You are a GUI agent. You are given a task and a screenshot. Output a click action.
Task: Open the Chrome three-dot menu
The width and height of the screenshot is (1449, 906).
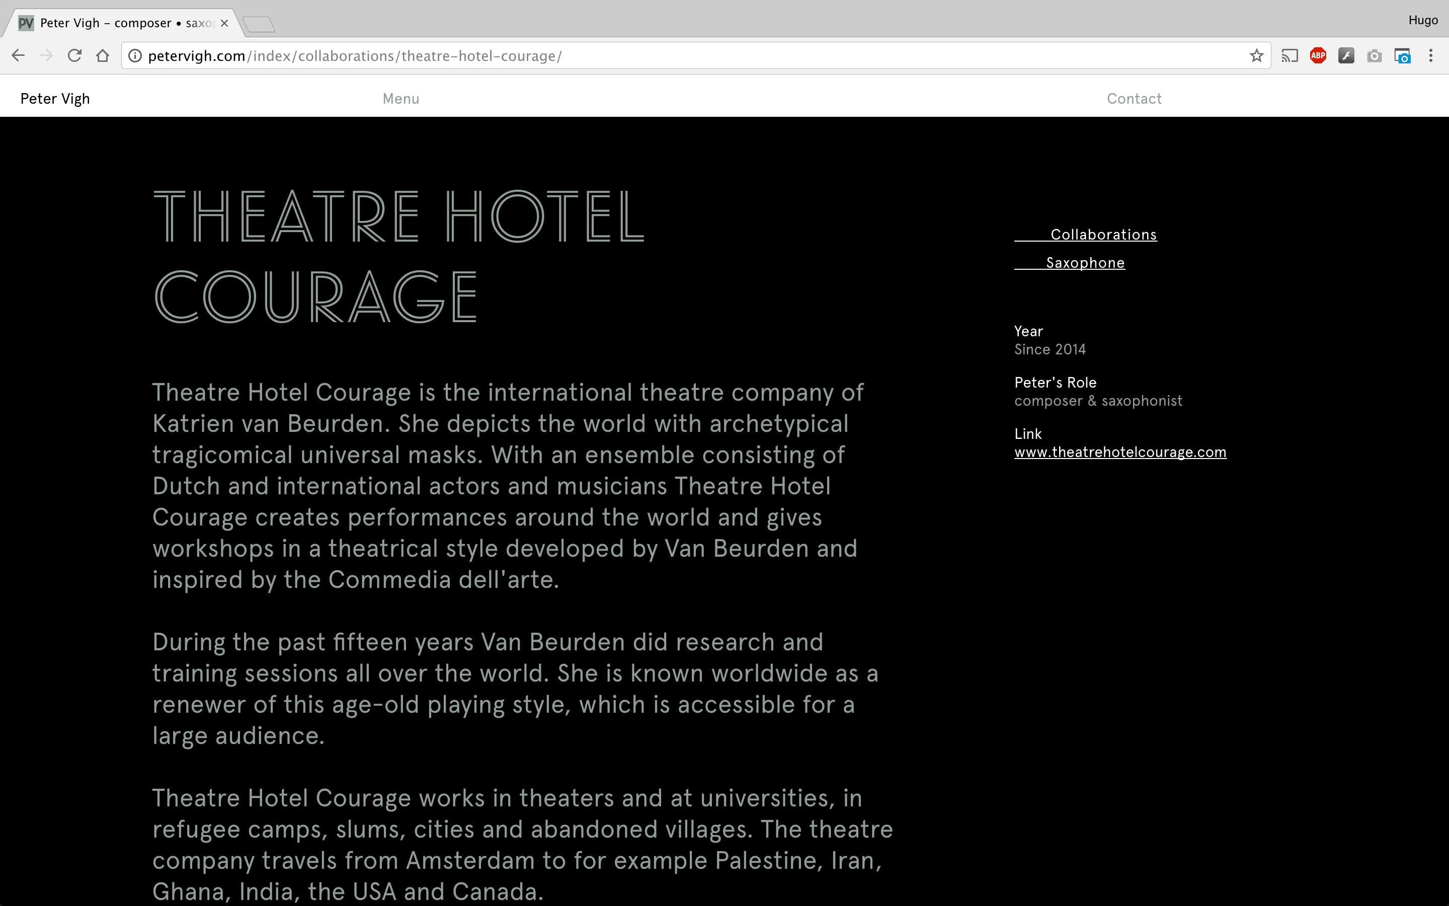(1430, 56)
